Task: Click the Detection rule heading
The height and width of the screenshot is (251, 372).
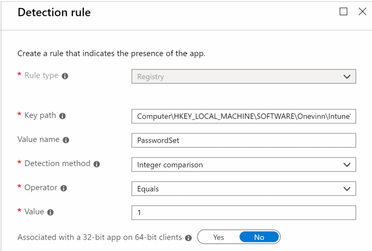Action: tap(54, 12)
